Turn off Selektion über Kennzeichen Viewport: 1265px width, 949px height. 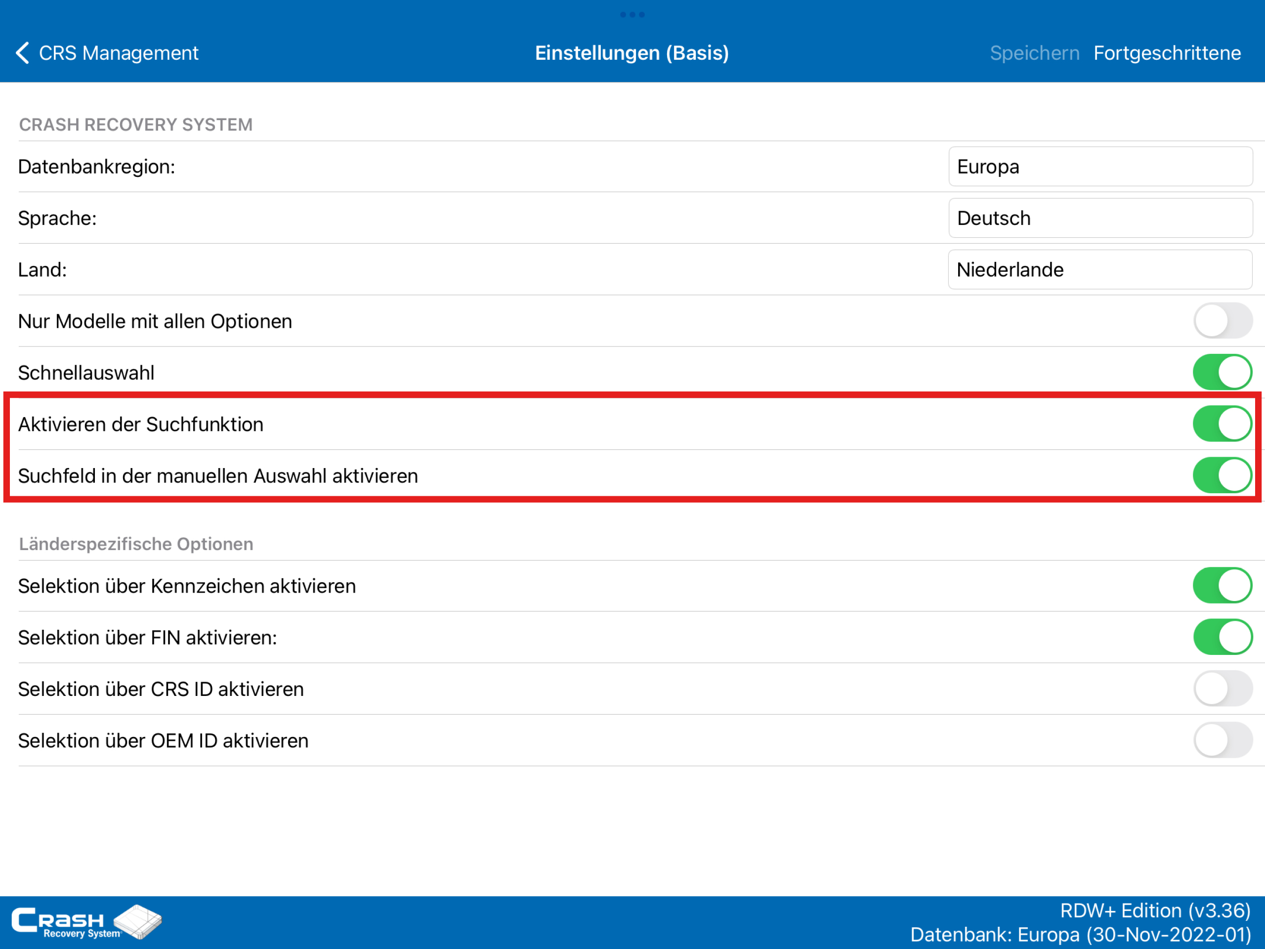click(1223, 586)
